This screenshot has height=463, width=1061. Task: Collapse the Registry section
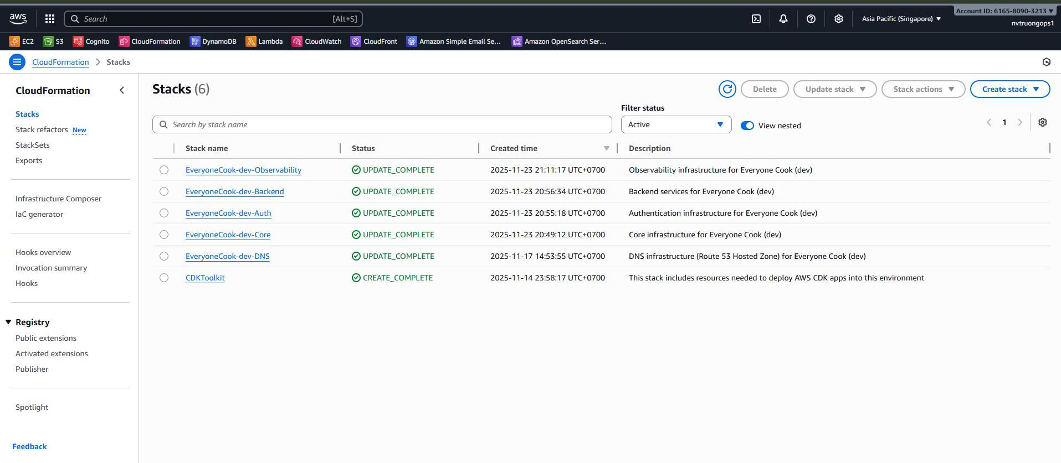tap(8, 322)
